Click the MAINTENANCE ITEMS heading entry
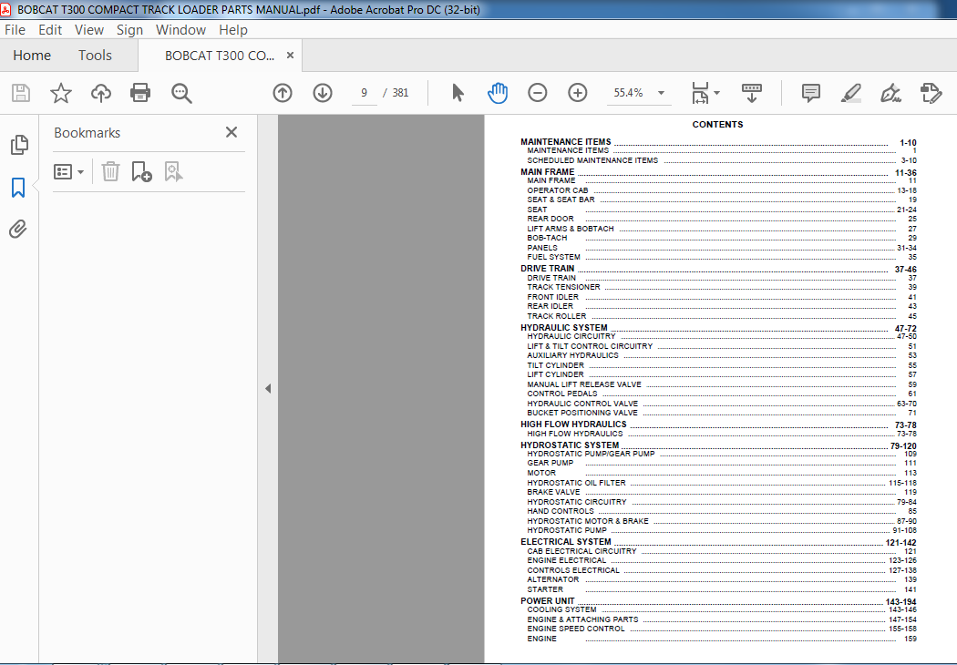The image size is (957, 665). coord(566,141)
